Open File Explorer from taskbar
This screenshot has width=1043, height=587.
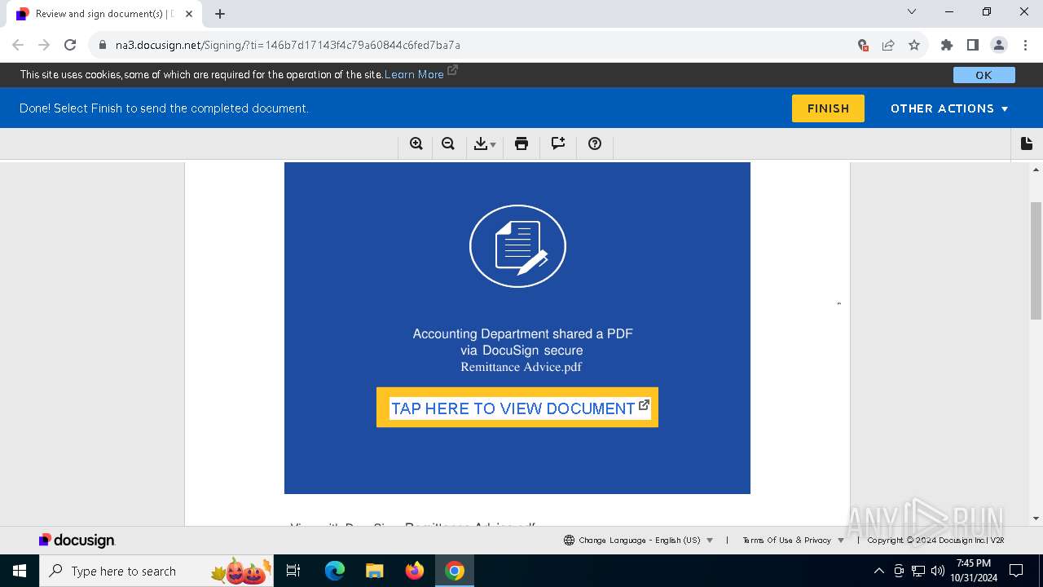pos(375,571)
